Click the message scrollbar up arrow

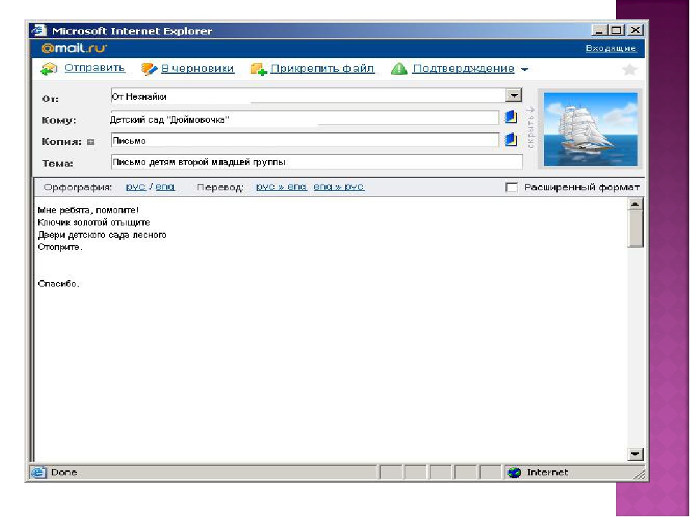click(635, 205)
